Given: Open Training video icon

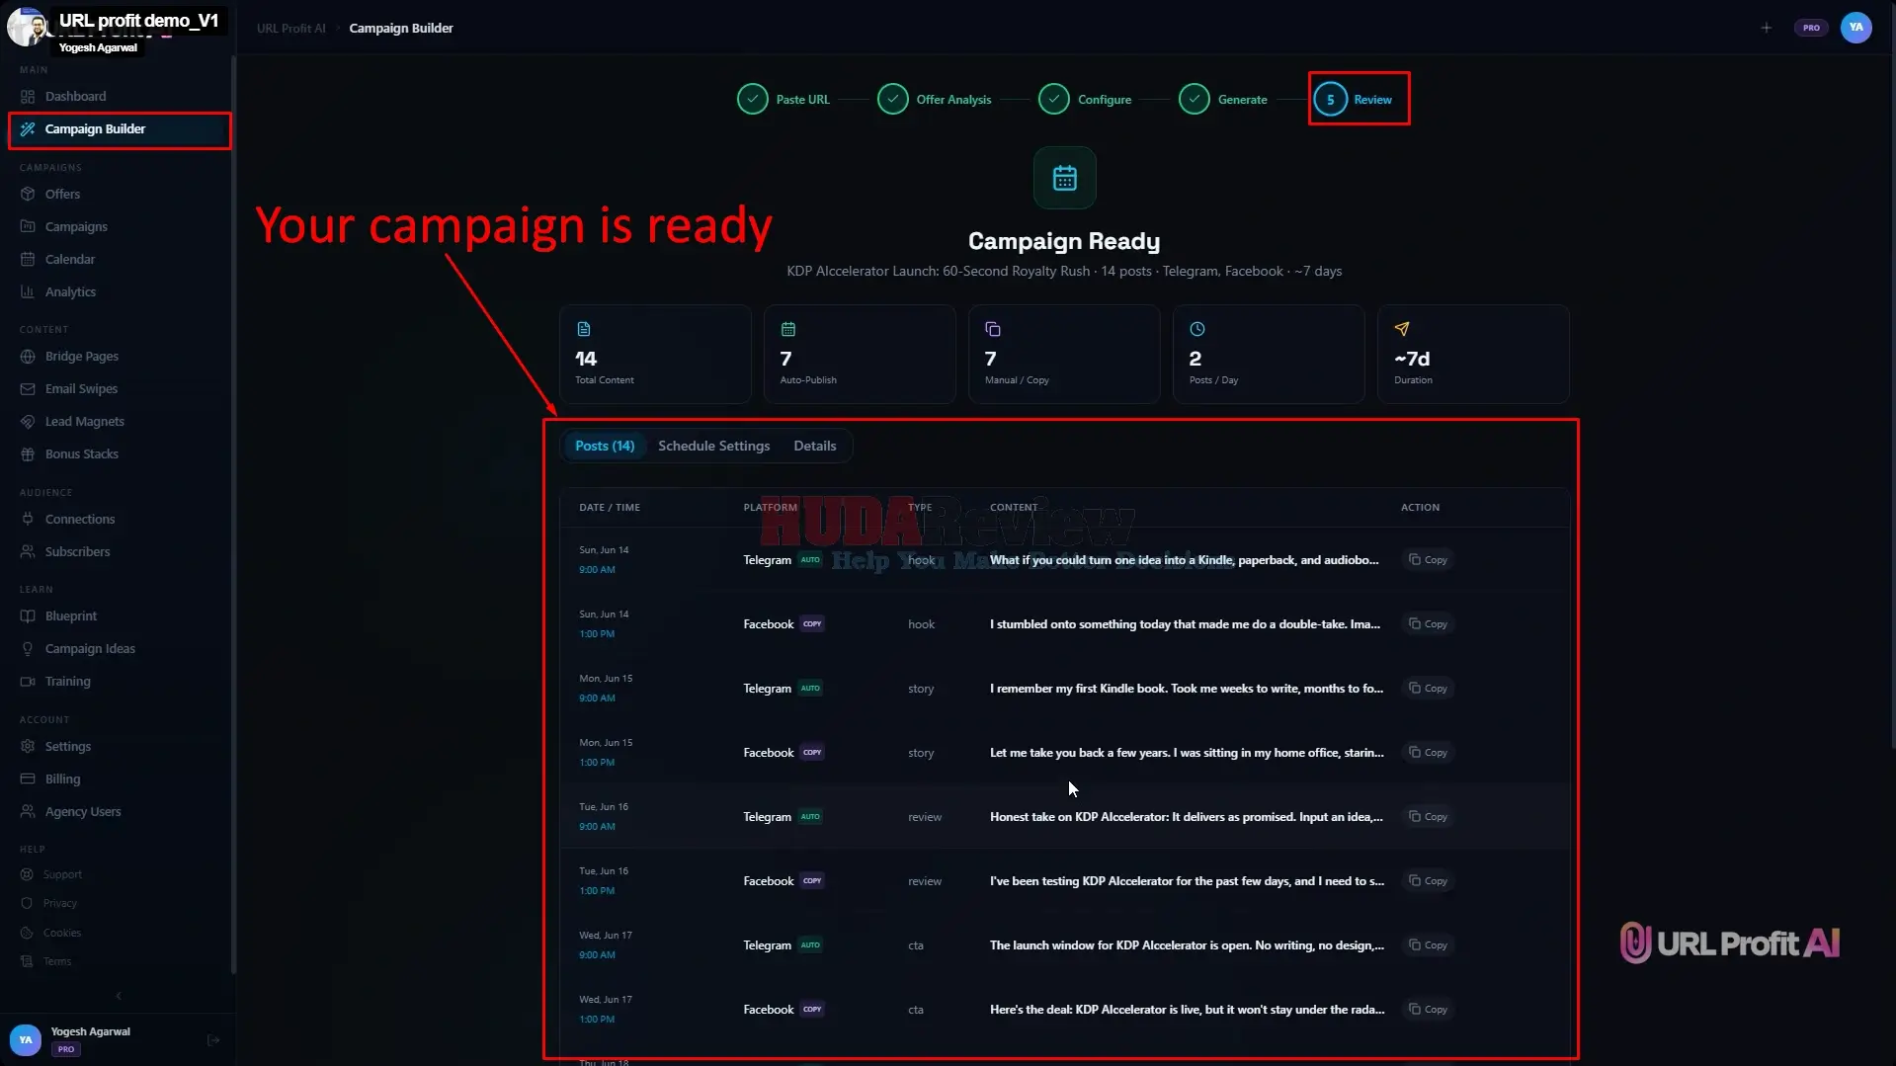Looking at the screenshot, I should (x=28, y=681).
